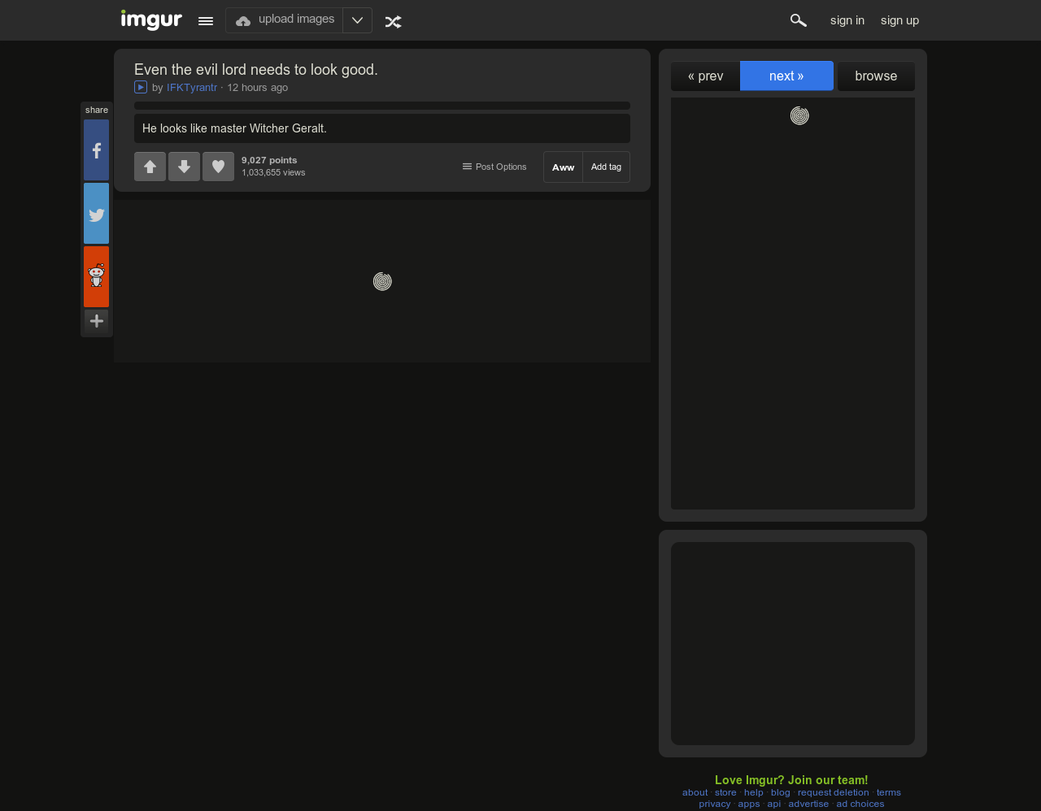This screenshot has height=811, width=1041.
Task: Open the api footer link
Action: click(x=774, y=804)
